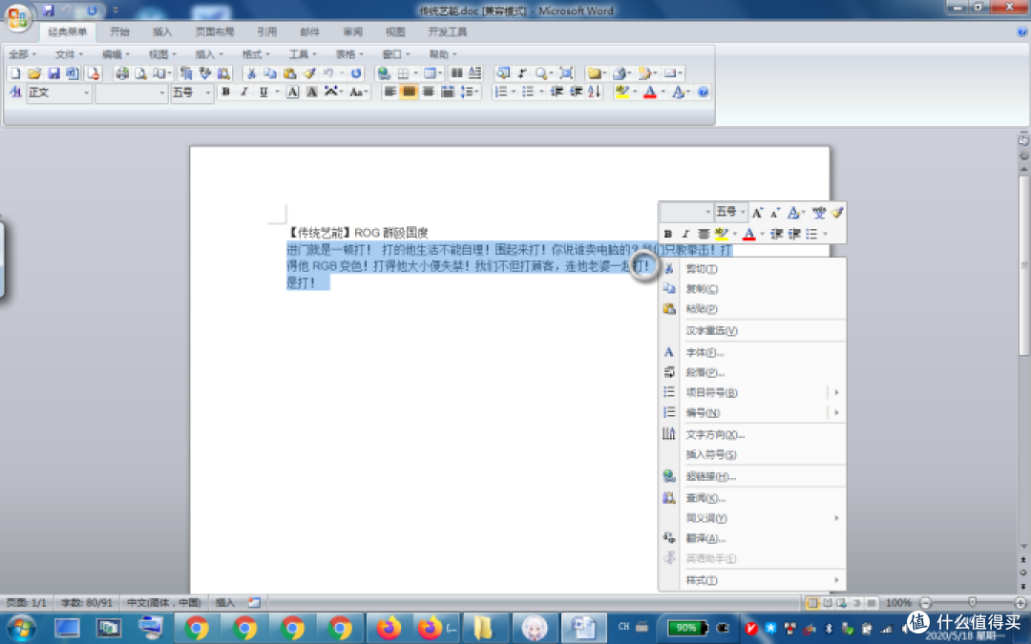Click the zoom slider handle in the status bar
This screenshot has width=1031, height=644.
(973, 603)
